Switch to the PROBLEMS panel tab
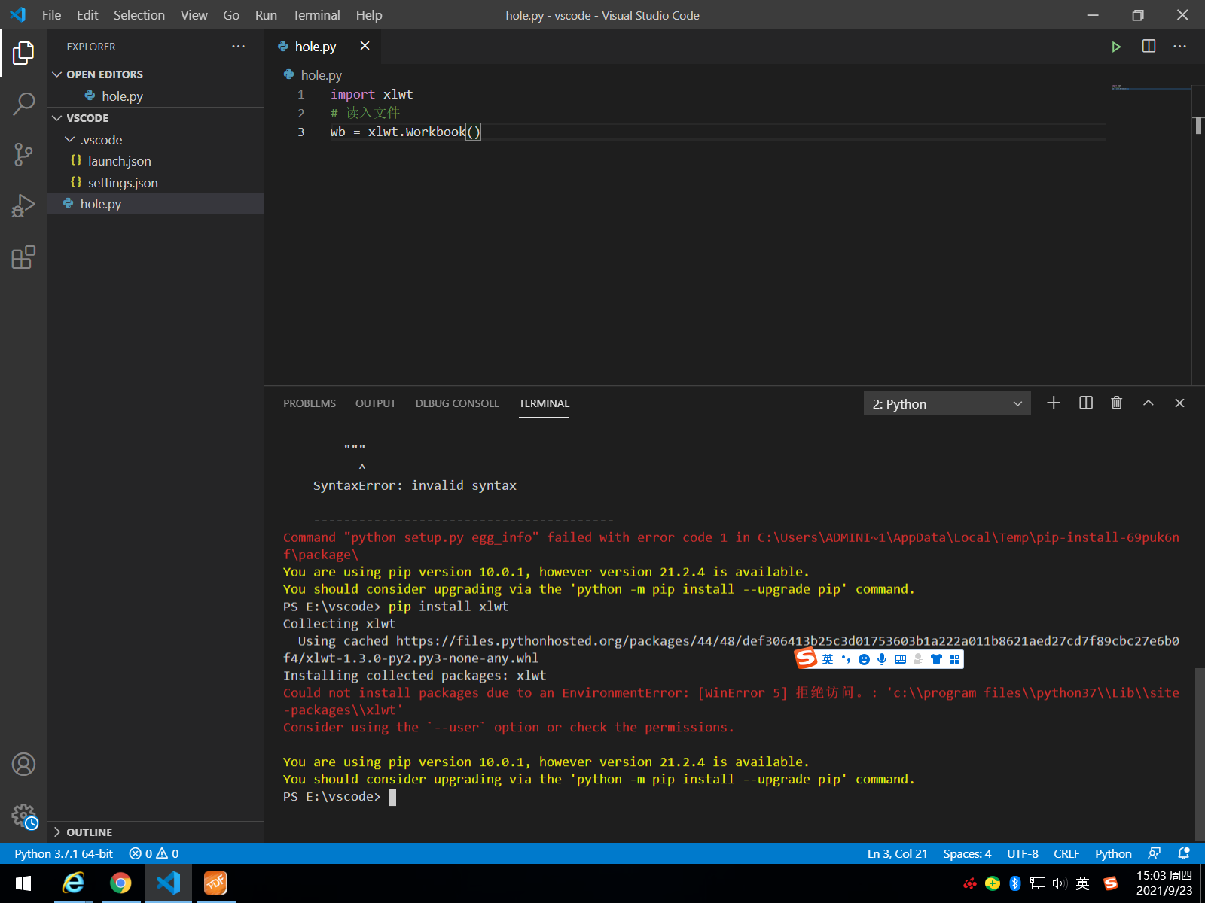This screenshot has height=903, width=1205. click(x=310, y=403)
